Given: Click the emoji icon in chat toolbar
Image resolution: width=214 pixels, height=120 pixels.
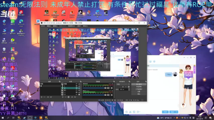Looking at the screenshot, I should pyautogui.click(x=127, y=112).
